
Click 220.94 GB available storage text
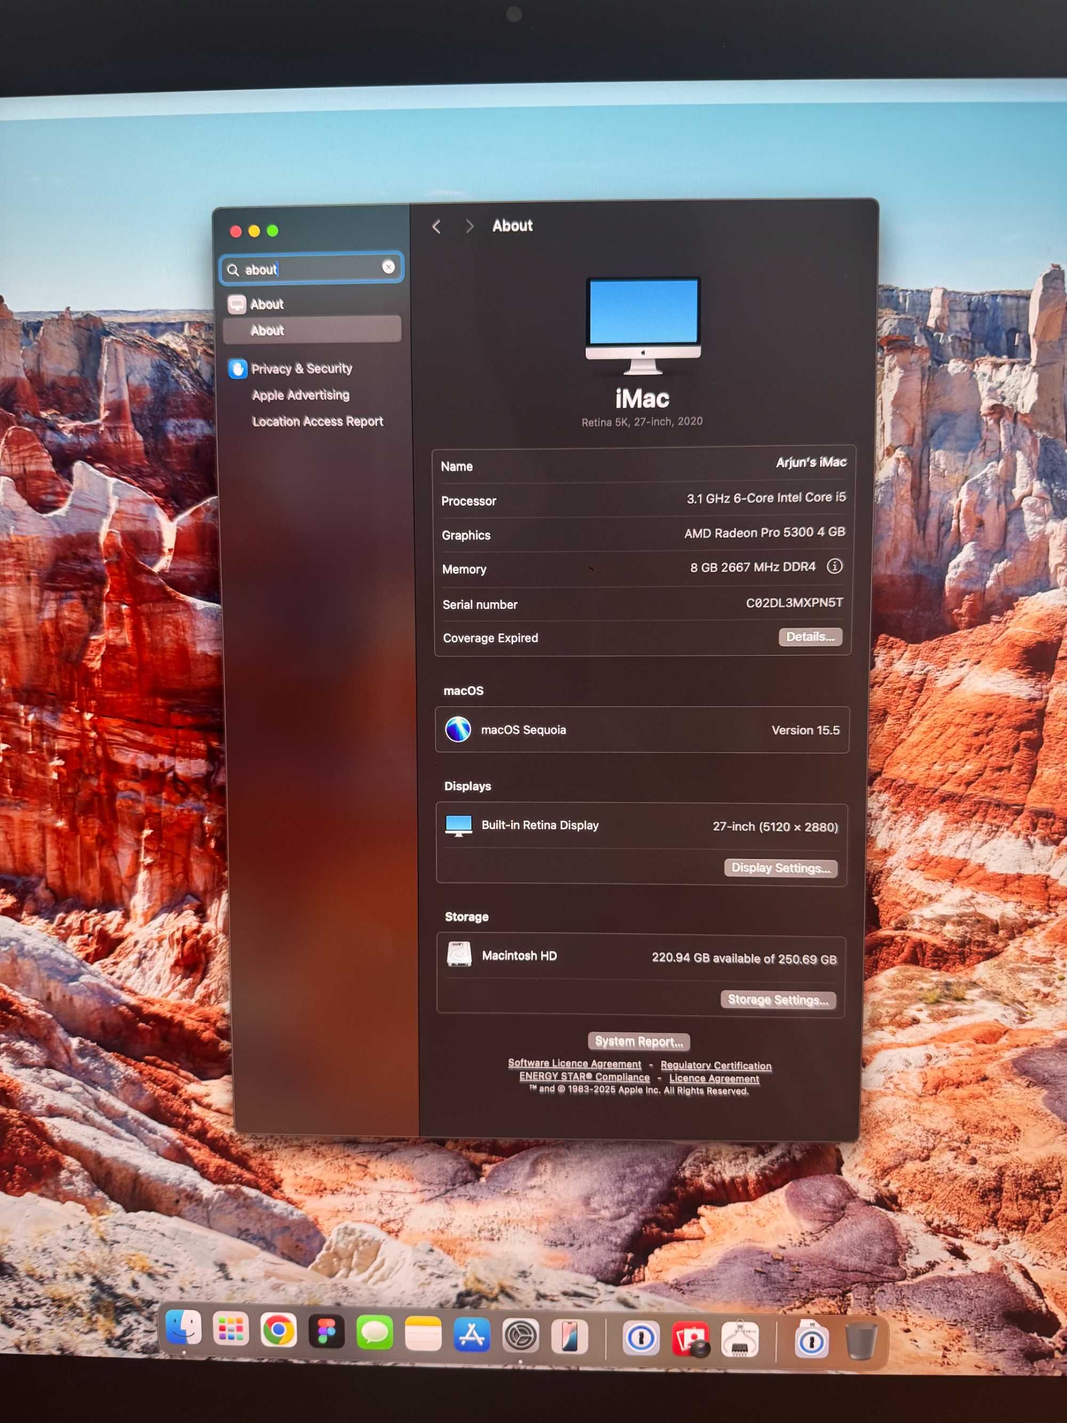pyautogui.click(x=744, y=958)
